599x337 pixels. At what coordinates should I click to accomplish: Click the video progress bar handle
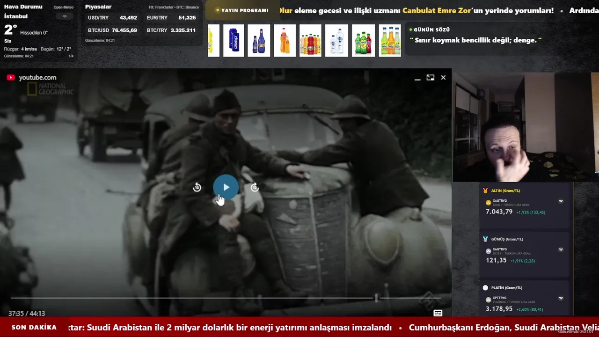pyautogui.click(x=376, y=297)
